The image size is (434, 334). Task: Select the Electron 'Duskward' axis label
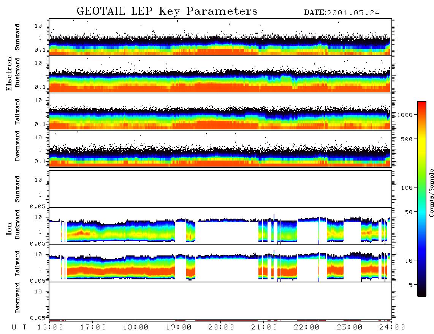(x=17, y=72)
